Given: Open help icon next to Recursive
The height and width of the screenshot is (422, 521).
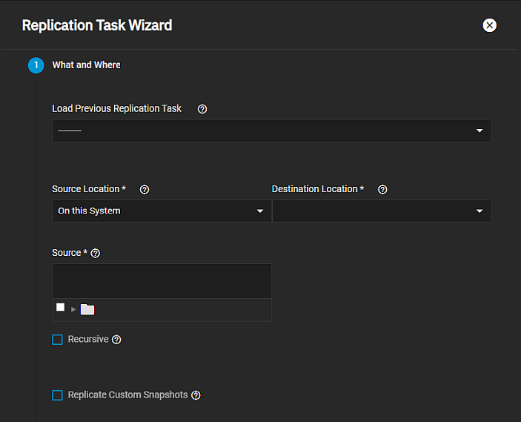Looking at the screenshot, I should pos(116,340).
